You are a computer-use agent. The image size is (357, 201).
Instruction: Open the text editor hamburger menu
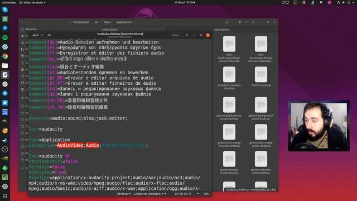coord(186,35)
